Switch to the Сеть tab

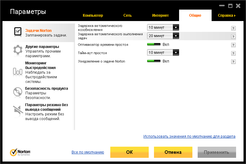(x=127, y=15)
